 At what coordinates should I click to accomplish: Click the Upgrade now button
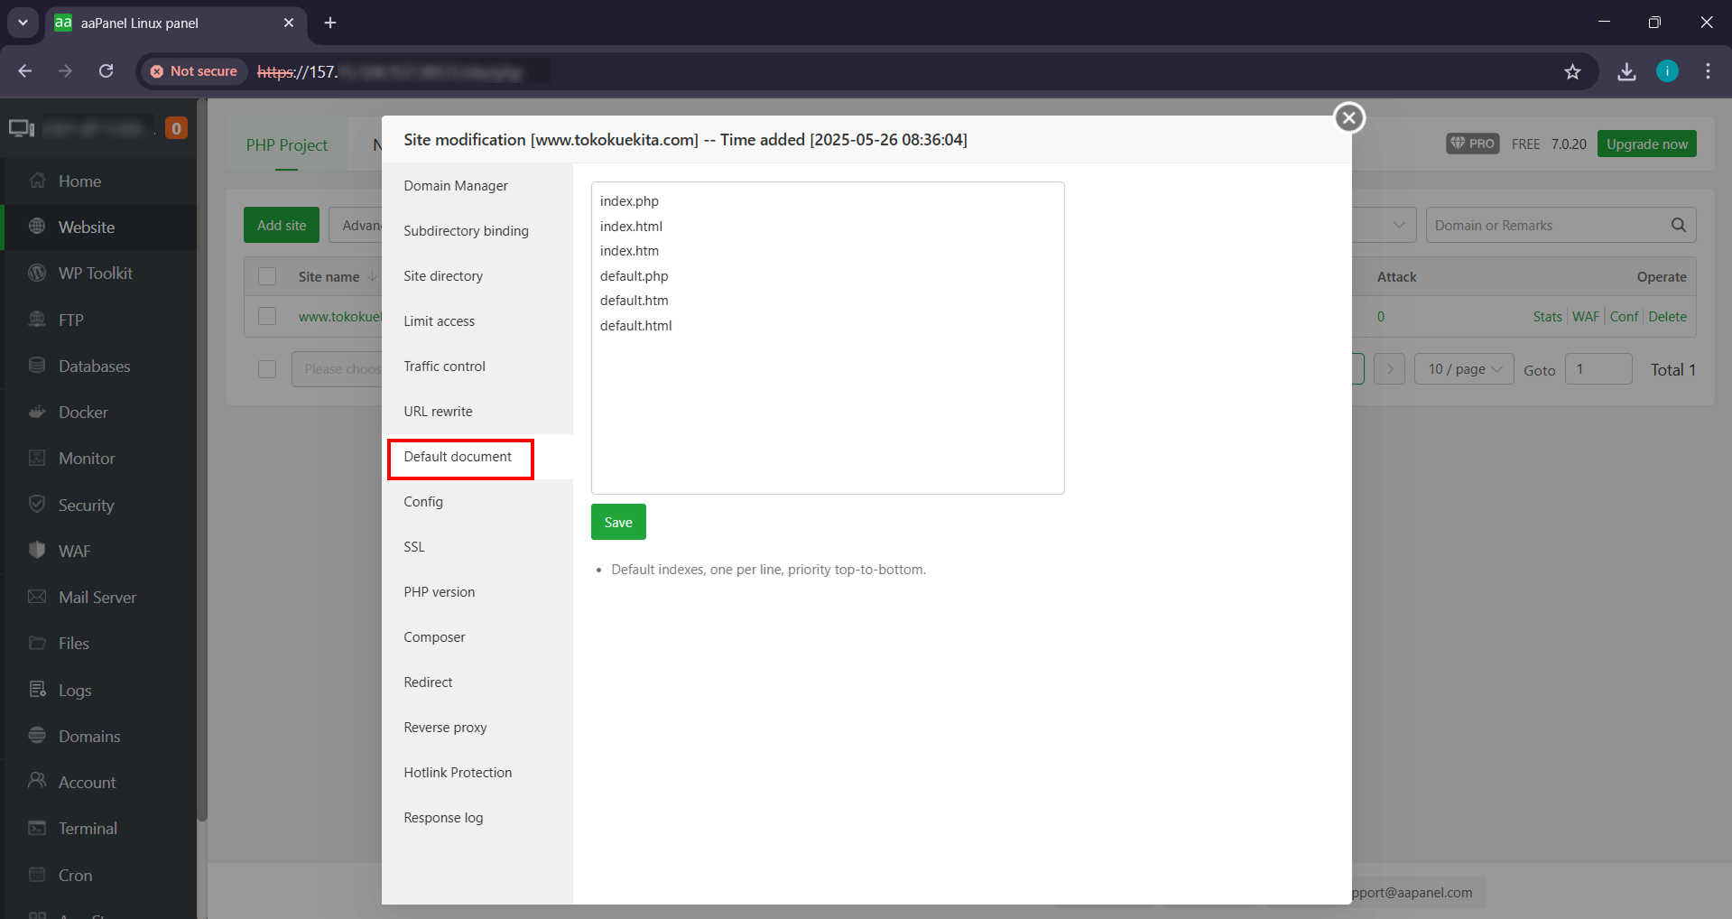tap(1646, 144)
